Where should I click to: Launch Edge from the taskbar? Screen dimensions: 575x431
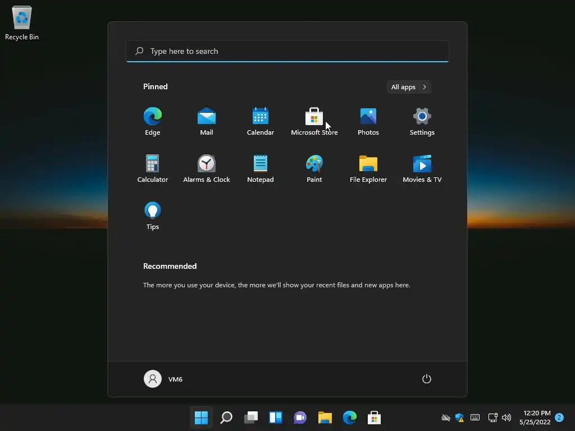coord(349,418)
